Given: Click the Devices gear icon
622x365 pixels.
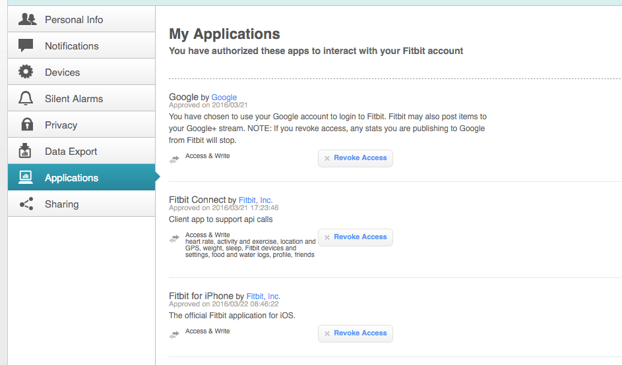Looking at the screenshot, I should (26, 72).
